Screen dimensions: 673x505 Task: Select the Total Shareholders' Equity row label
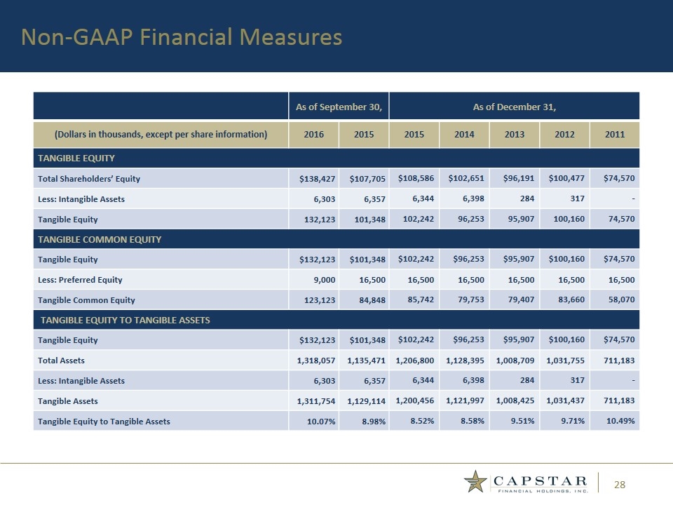[88, 179]
